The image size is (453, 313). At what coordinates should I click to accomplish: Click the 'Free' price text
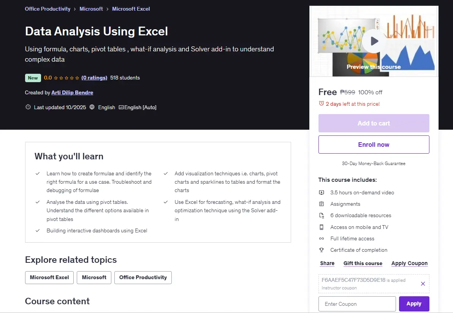pyautogui.click(x=327, y=92)
